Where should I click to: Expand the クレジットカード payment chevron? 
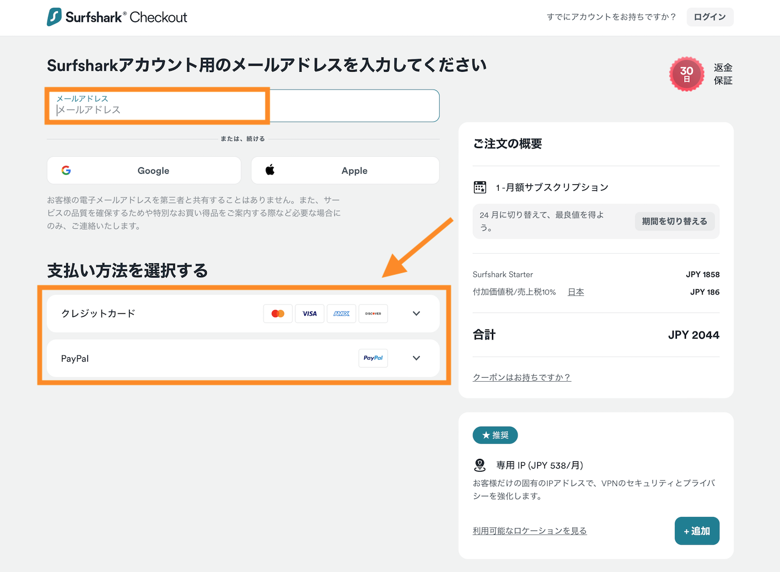[416, 313]
